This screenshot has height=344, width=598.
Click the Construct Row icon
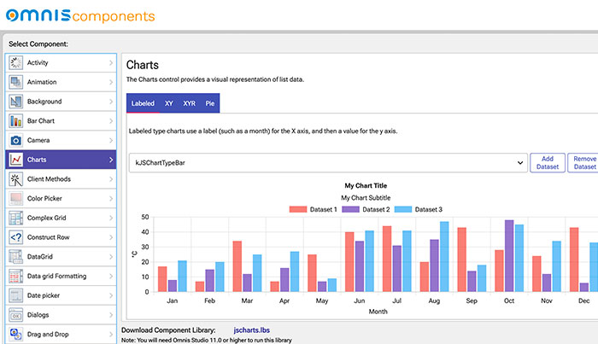15,237
